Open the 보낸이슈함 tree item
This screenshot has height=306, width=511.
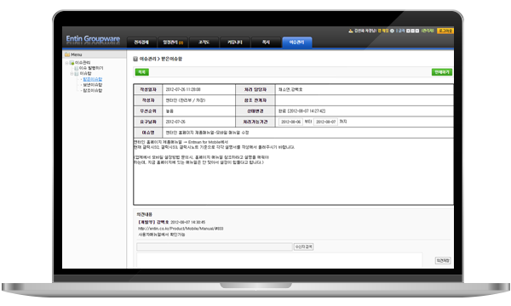click(x=93, y=85)
